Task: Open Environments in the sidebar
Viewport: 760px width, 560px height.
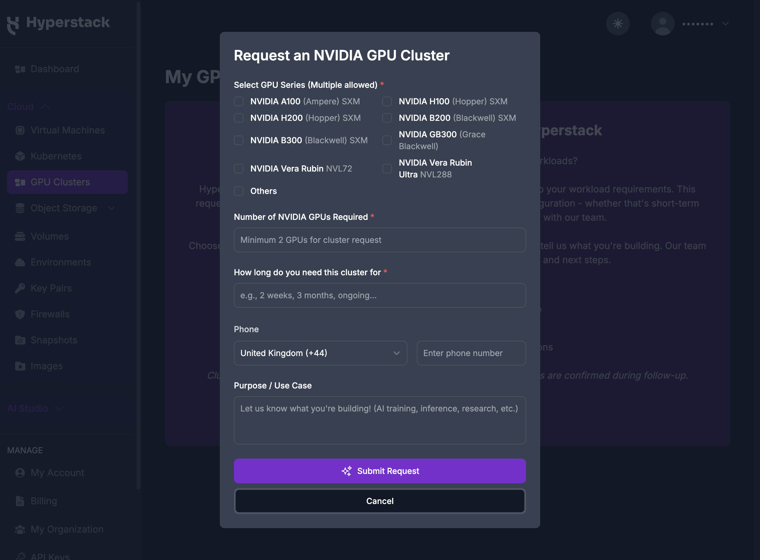Action: (67, 262)
